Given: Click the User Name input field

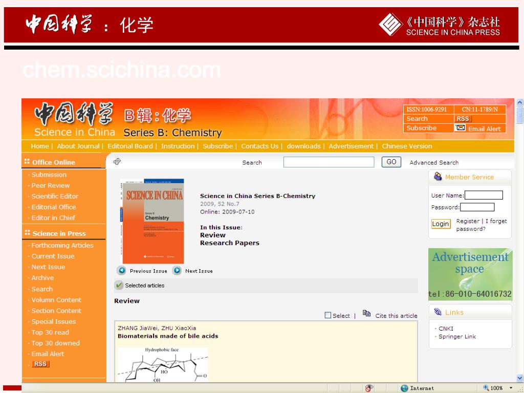Looking at the screenshot, I should pos(484,195).
